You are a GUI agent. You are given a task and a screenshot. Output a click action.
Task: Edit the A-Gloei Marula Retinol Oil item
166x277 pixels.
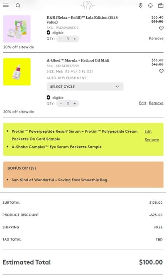[142, 103]
